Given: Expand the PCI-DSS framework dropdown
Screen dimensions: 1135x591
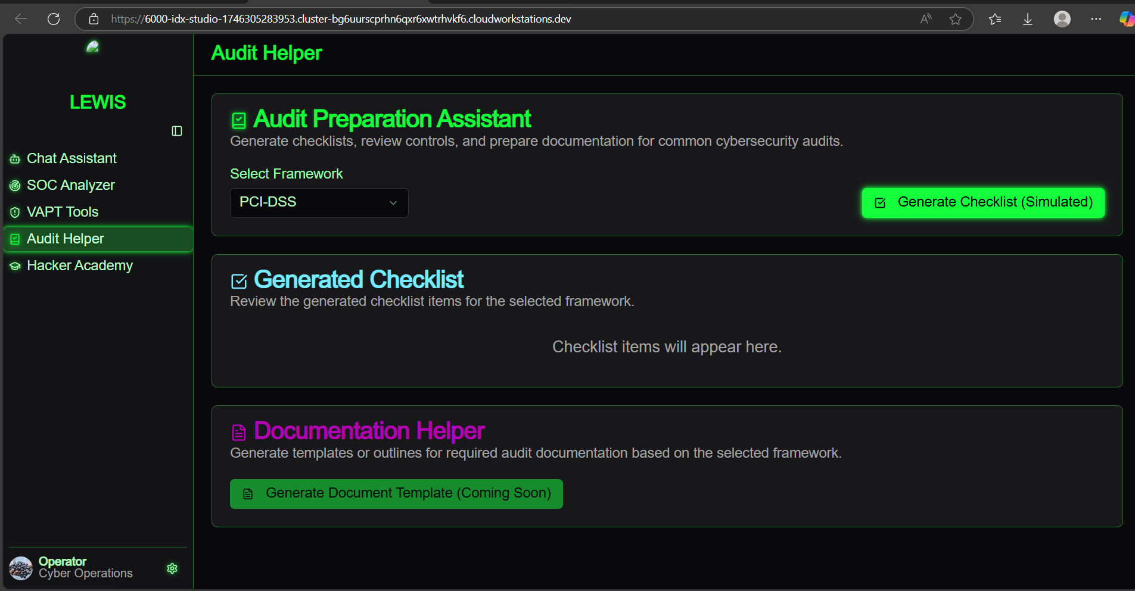Looking at the screenshot, I should 319,202.
